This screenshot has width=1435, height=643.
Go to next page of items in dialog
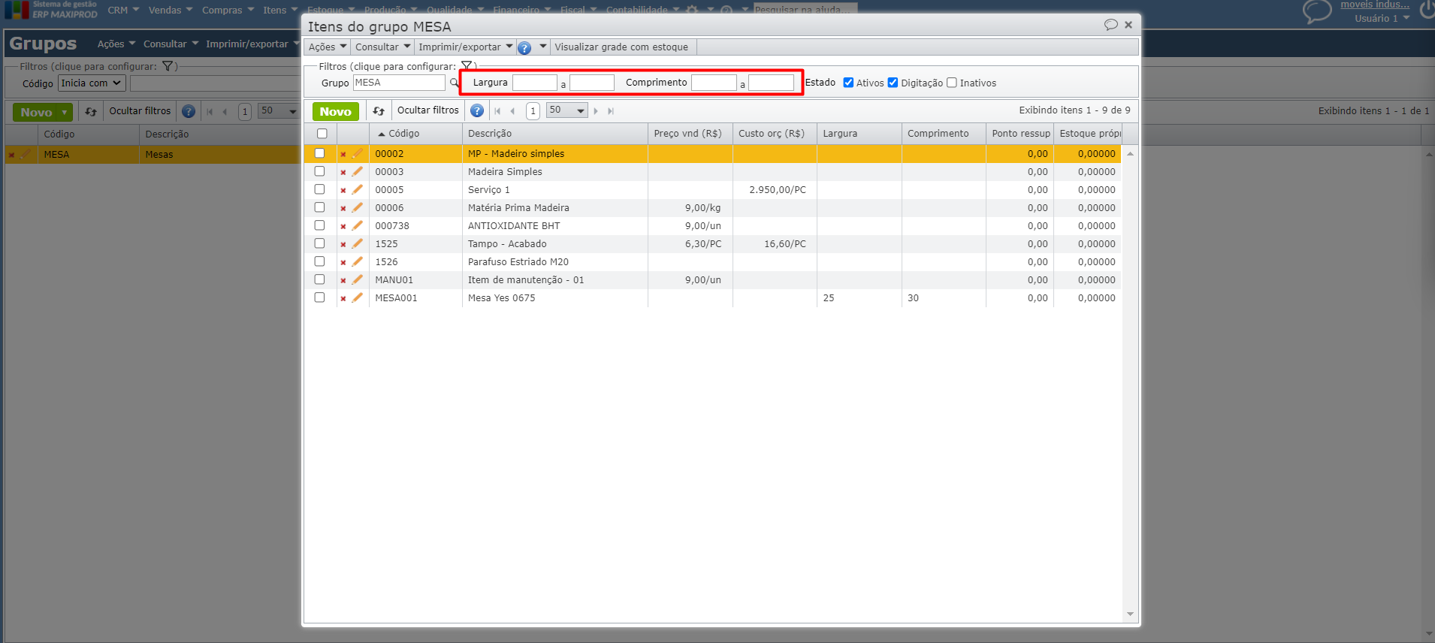click(x=596, y=111)
